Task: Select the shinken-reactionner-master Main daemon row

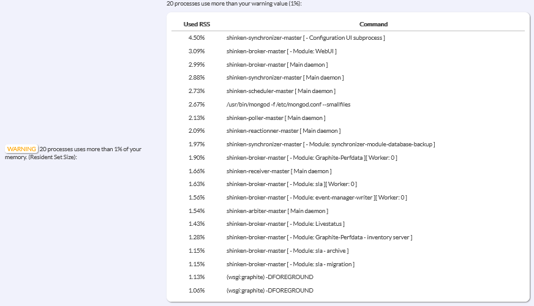Action: pos(283,131)
